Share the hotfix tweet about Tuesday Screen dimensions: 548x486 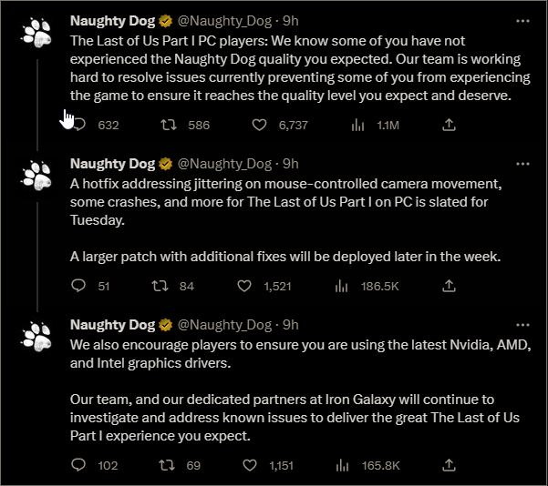pos(450,286)
